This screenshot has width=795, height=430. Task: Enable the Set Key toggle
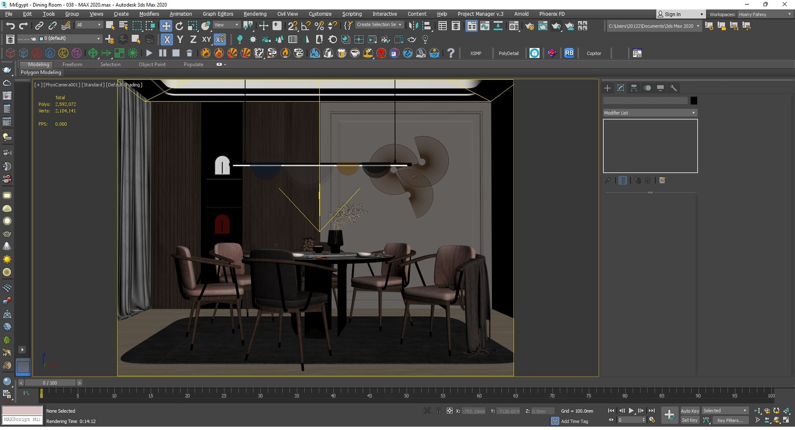click(689, 420)
